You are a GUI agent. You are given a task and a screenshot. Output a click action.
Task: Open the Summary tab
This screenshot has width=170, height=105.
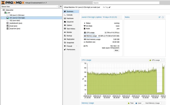coord(71,11)
